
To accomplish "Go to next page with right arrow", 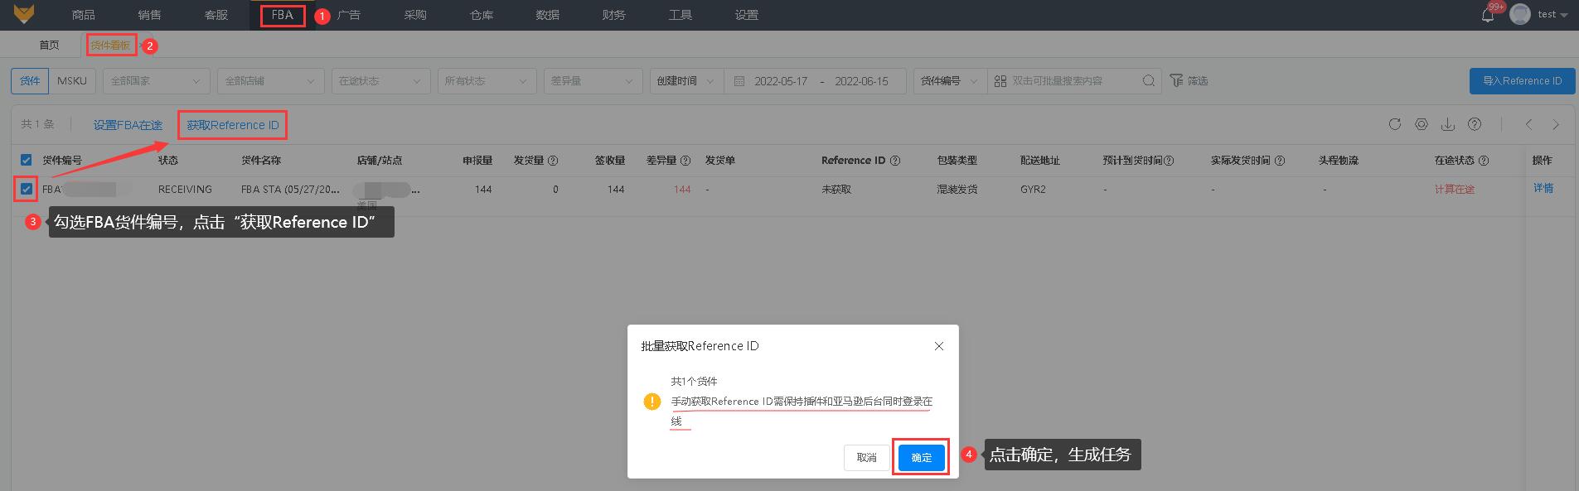I will coord(1556,124).
